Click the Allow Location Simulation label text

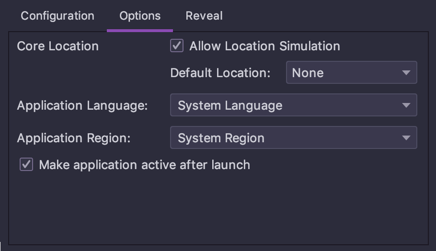coord(264,46)
